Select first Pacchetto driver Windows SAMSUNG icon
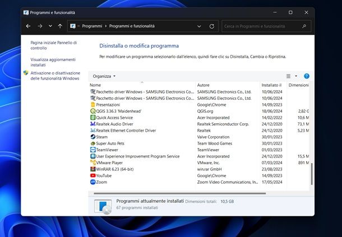The height and width of the screenshot is (237, 342). (93, 91)
